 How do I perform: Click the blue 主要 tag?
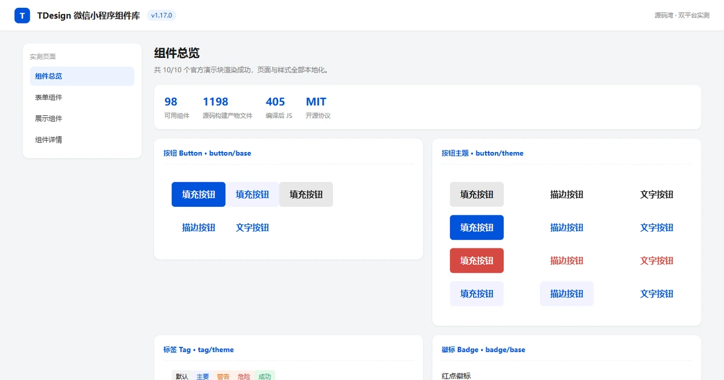point(203,376)
